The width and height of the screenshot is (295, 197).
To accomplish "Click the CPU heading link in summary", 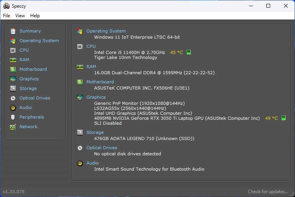I will (x=91, y=46).
